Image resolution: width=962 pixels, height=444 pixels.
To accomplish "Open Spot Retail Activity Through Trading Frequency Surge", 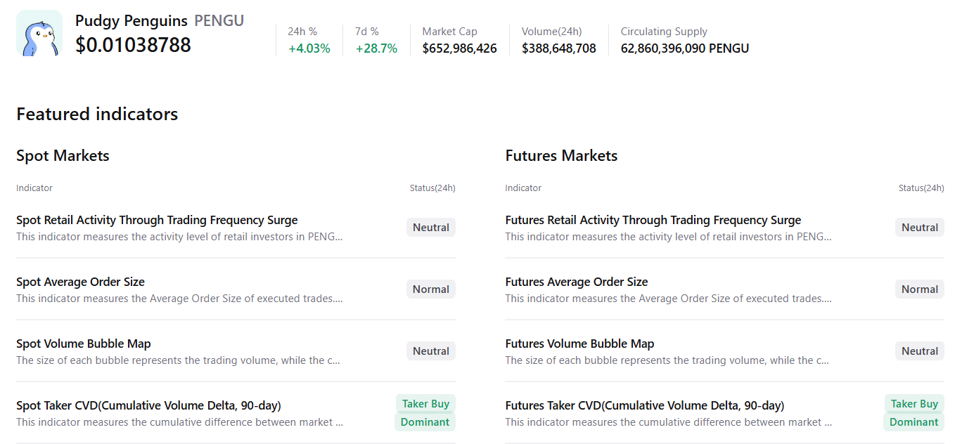I will pyautogui.click(x=157, y=220).
